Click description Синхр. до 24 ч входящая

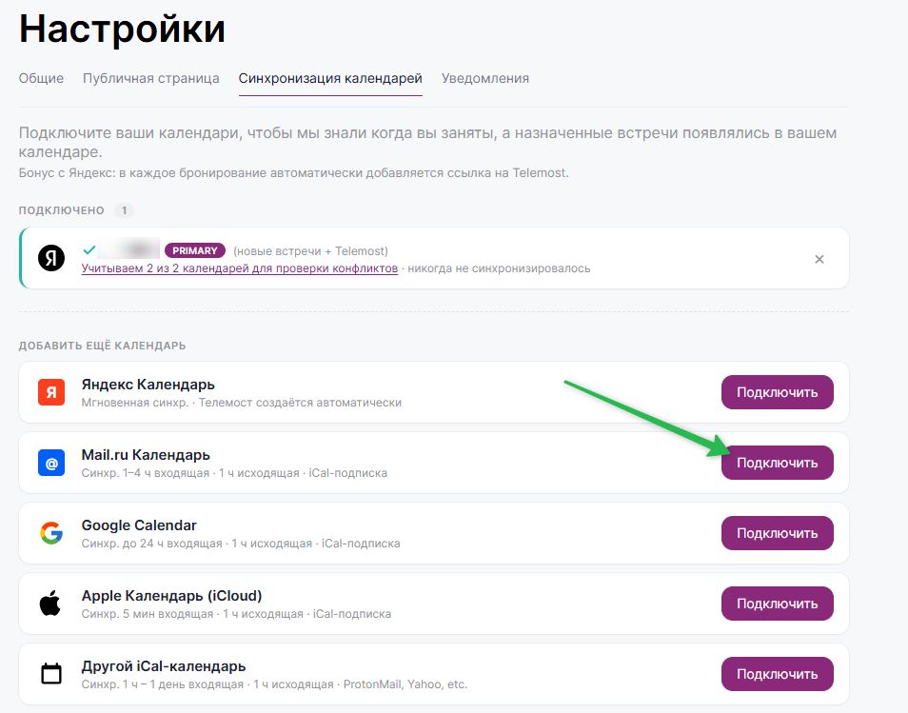(241, 544)
